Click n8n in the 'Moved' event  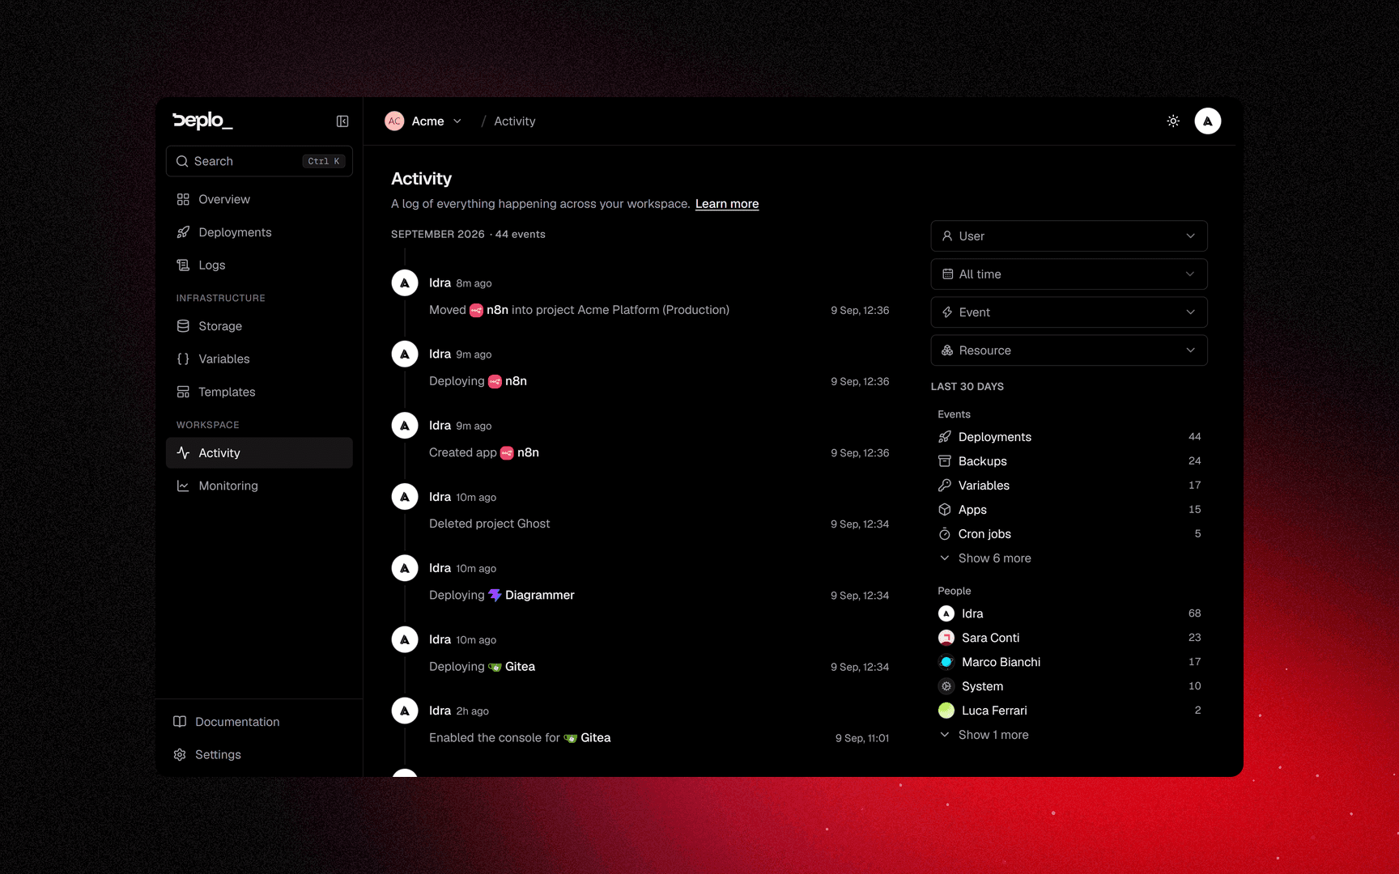point(489,310)
